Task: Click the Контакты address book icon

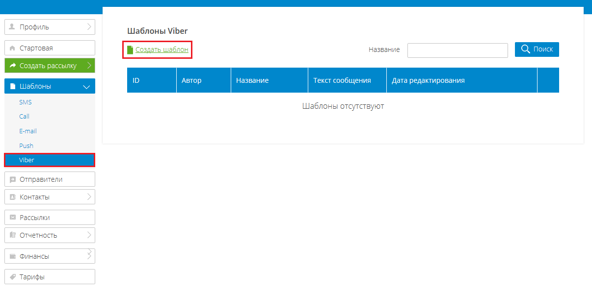Action: click(13, 197)
